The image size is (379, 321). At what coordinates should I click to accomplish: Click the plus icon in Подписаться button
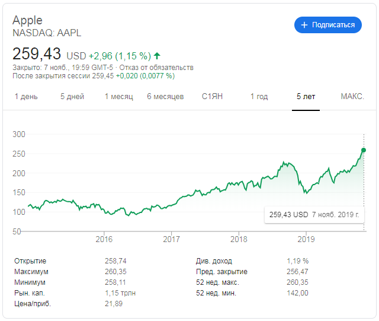304,25
